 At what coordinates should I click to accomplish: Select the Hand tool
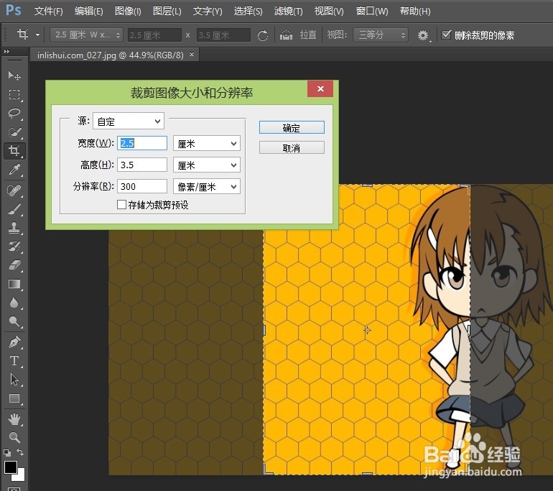pyautogui.click(x=14, y=419)
